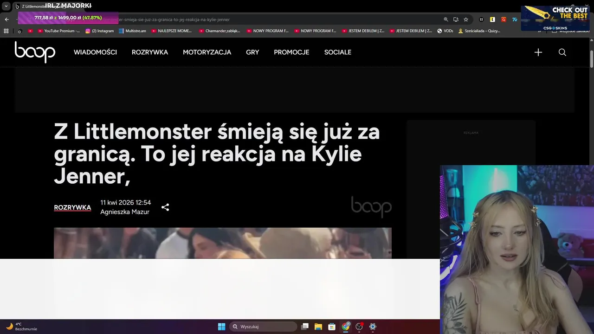Open File Explorer from the taskbar
Screen dimensions: 594x334
point(318,327)
